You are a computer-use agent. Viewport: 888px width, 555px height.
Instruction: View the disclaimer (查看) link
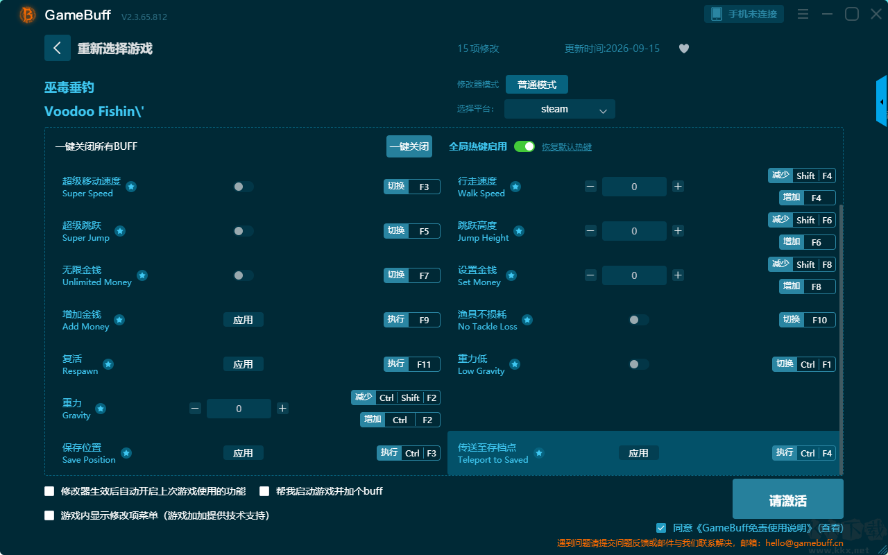tap(830, 528)
